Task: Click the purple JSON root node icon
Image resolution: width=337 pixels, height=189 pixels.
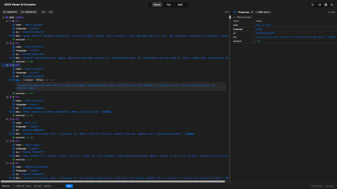Action: [x=7, y=17]
